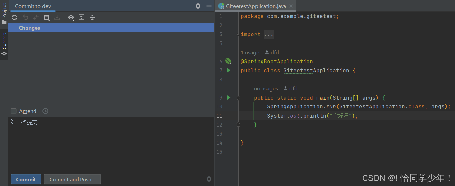
Task: Click the Commit button
Action: tap(26, 179)
